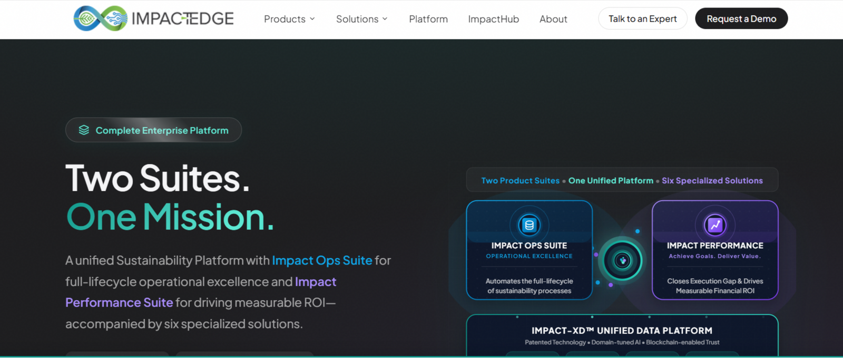Click the Talk to an Expert button
This screenshot has height=359, width=843.
pyautogui.click(x=643, y=18)
